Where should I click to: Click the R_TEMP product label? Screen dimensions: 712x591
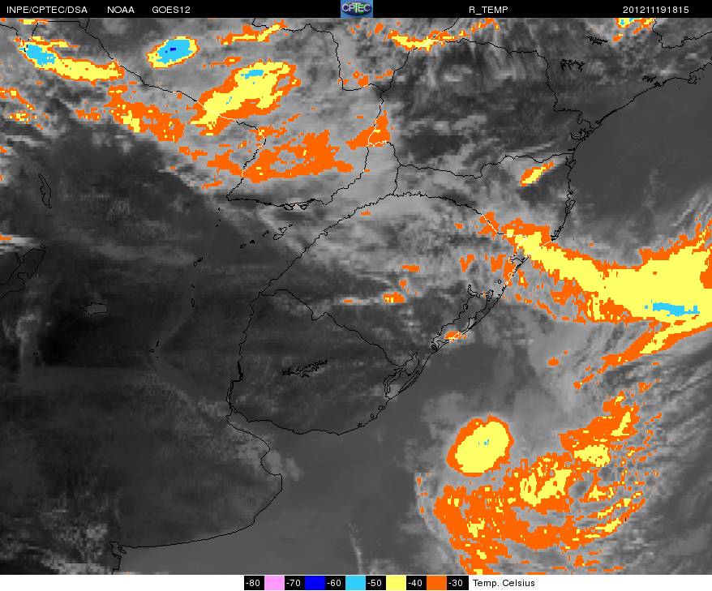point(488,10)
